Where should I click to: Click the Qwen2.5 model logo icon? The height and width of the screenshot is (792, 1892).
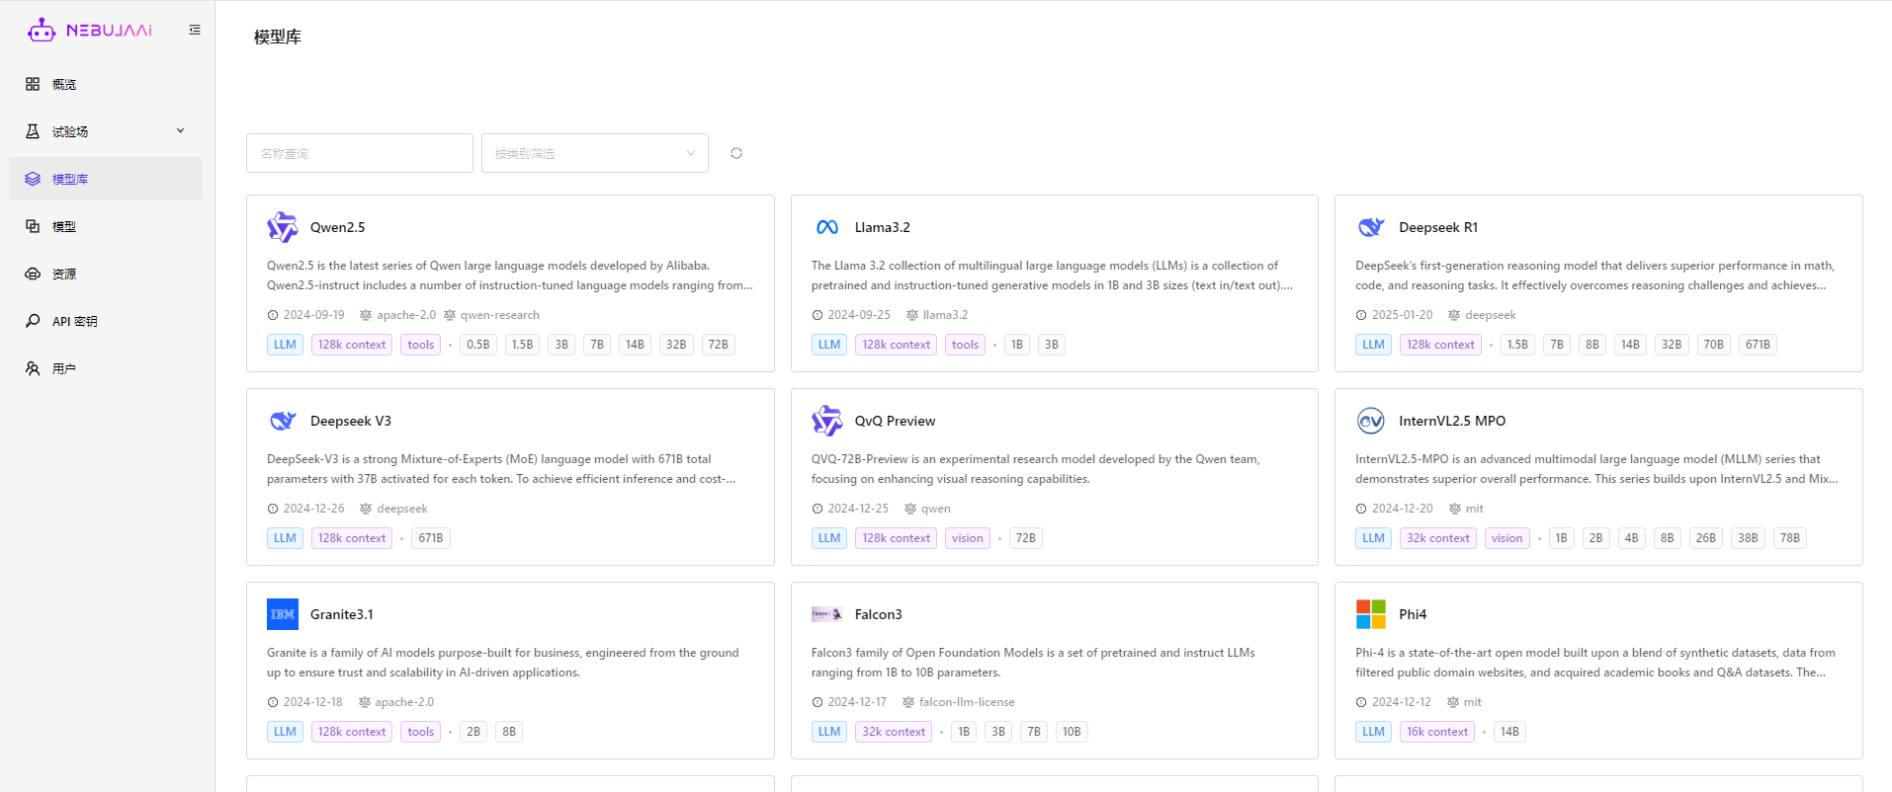point(283,227)
